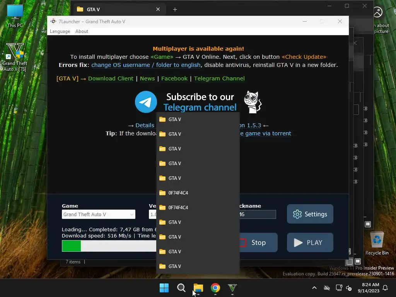Image resolution: width=396 pixels, height=297 pixels.
Task: Open taskbar Search
Action: click(x=181, y=288)
